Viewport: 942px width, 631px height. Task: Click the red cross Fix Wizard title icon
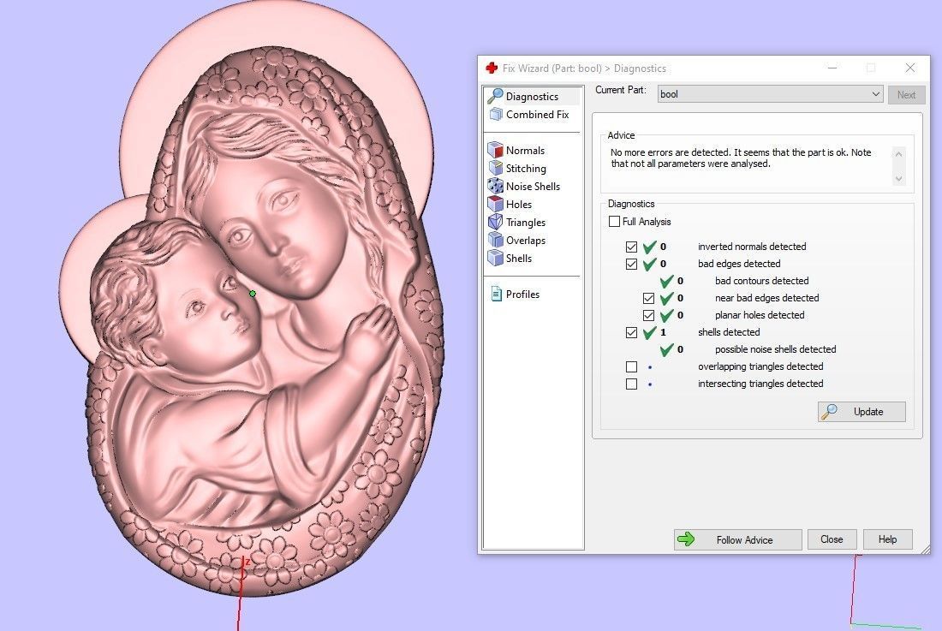pos(492,68)
